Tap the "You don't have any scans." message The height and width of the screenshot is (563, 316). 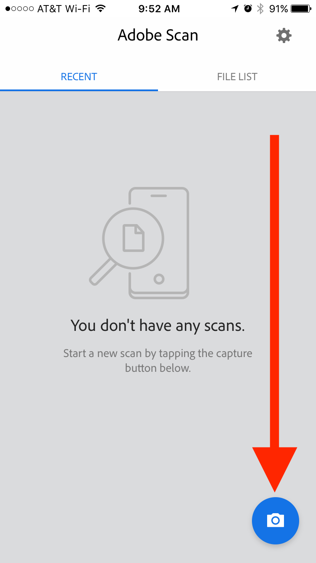point(158,326)
